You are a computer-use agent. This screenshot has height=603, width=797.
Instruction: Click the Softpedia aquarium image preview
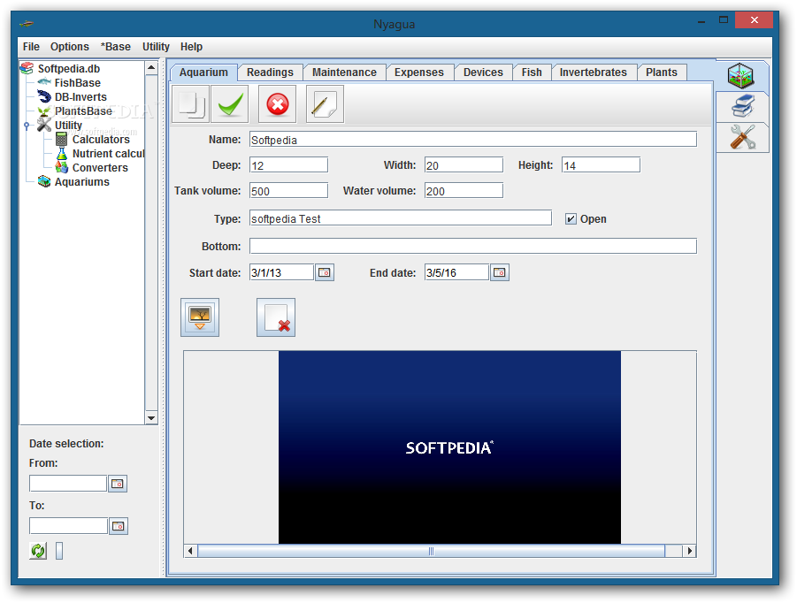[x=449, y=447]
